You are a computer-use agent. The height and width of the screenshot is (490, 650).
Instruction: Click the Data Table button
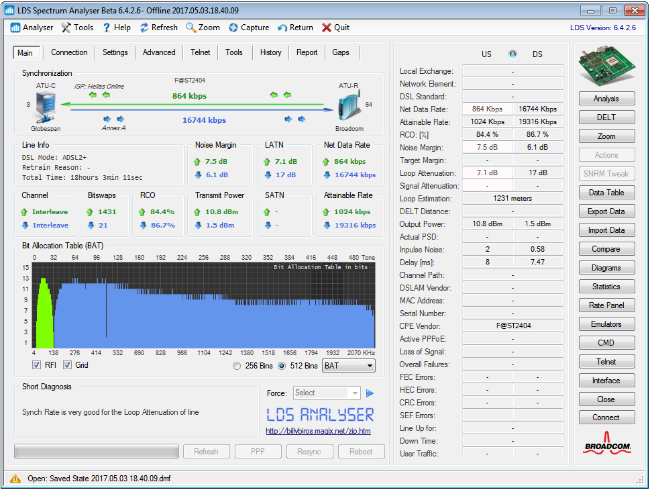606,193
